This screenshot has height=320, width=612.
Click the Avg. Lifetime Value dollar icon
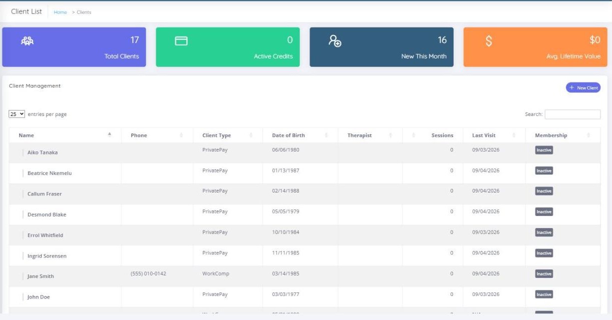[489, 41]
